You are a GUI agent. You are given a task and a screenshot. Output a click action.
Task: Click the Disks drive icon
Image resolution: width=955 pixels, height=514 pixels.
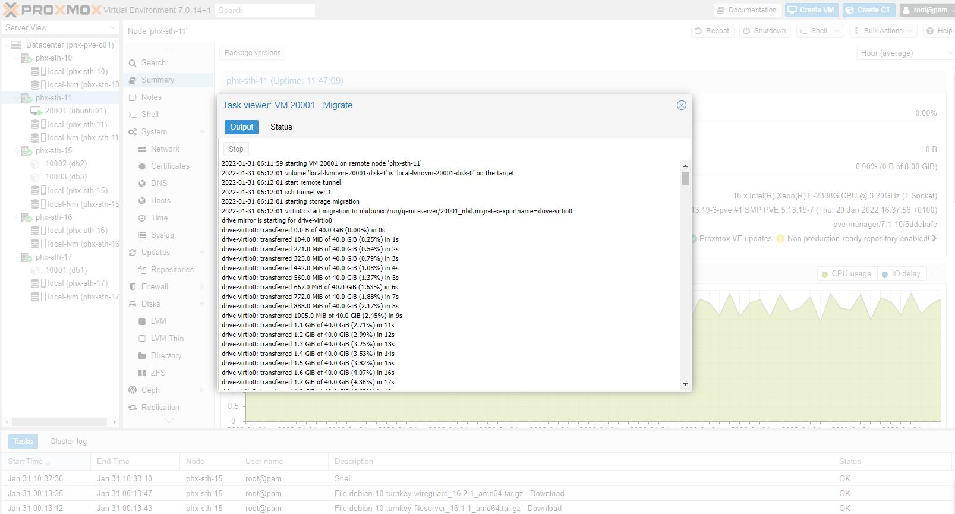133,304
